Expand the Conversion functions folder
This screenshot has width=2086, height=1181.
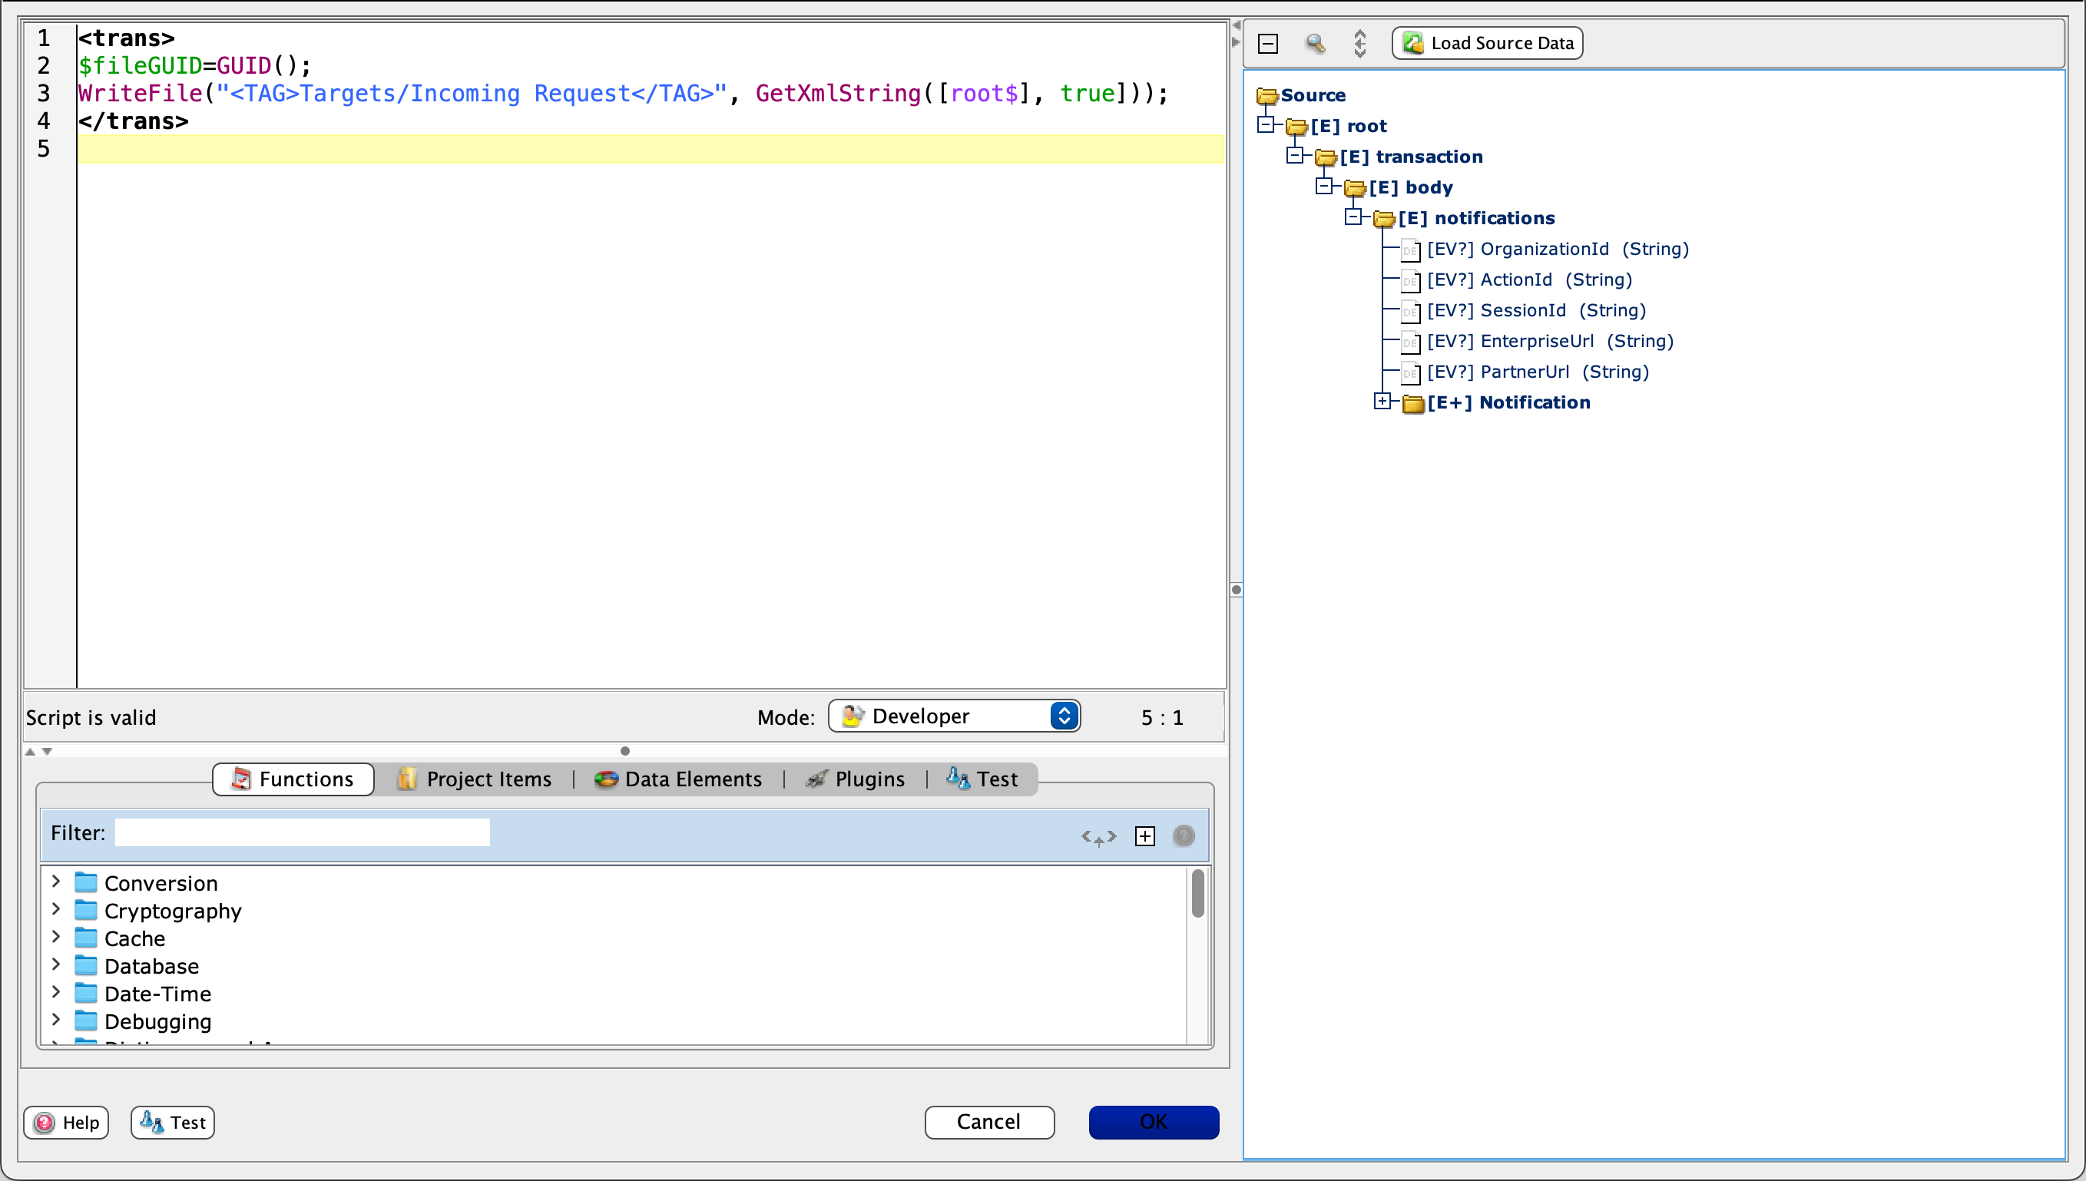coord(55,883)
